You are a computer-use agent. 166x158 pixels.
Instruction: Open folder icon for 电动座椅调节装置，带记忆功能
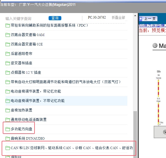(8, 91)
